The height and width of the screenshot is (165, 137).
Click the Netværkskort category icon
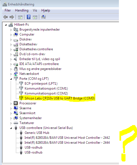pyautogui.click(x=16, y=74)
